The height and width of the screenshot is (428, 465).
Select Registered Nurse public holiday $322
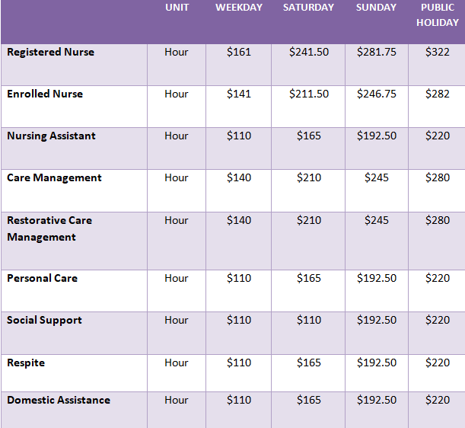coord(438,52)
